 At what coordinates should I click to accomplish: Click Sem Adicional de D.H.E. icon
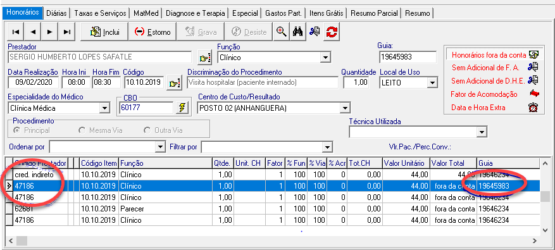pyautogui.click(x=533, y=80)
